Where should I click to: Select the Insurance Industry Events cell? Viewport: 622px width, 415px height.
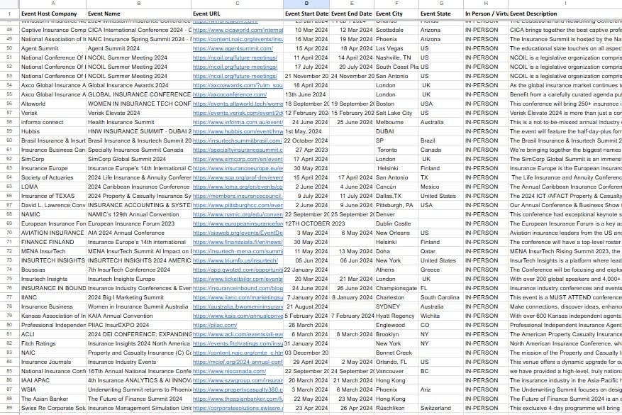tap(138, 362)
